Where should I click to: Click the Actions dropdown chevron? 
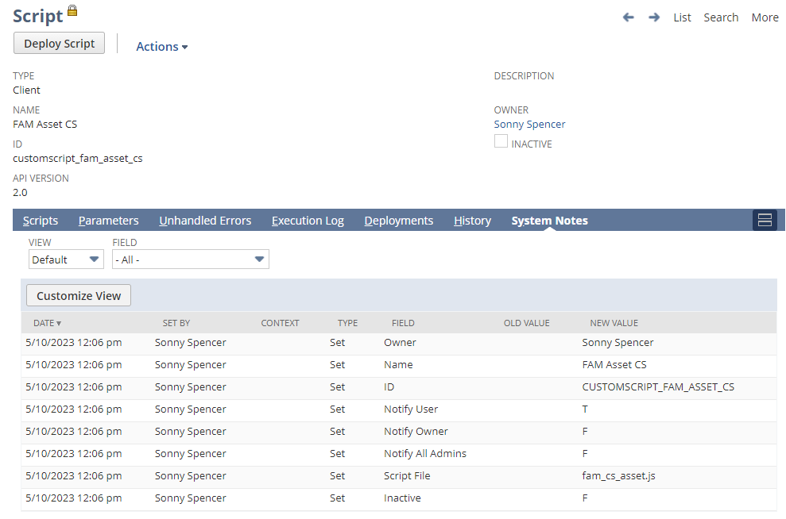click(184, 46)
